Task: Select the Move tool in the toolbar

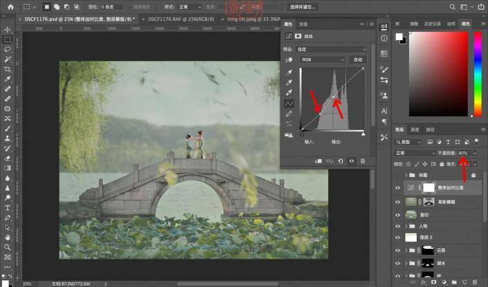Action: (8, 29)
